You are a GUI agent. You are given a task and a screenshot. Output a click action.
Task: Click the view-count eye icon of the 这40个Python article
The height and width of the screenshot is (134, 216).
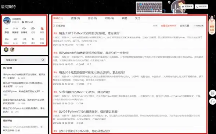point(78,123)
